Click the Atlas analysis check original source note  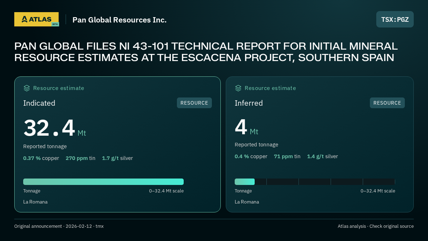coord(376,226)
